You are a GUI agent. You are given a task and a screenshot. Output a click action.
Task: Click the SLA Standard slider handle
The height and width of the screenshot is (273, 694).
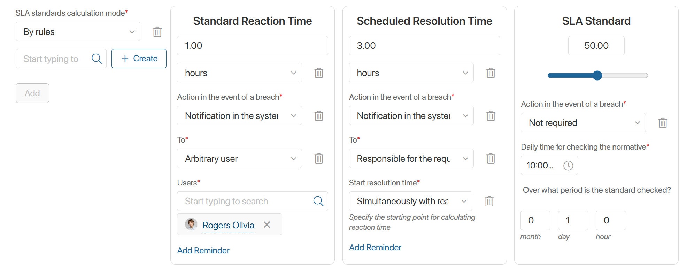coord(597,75)
